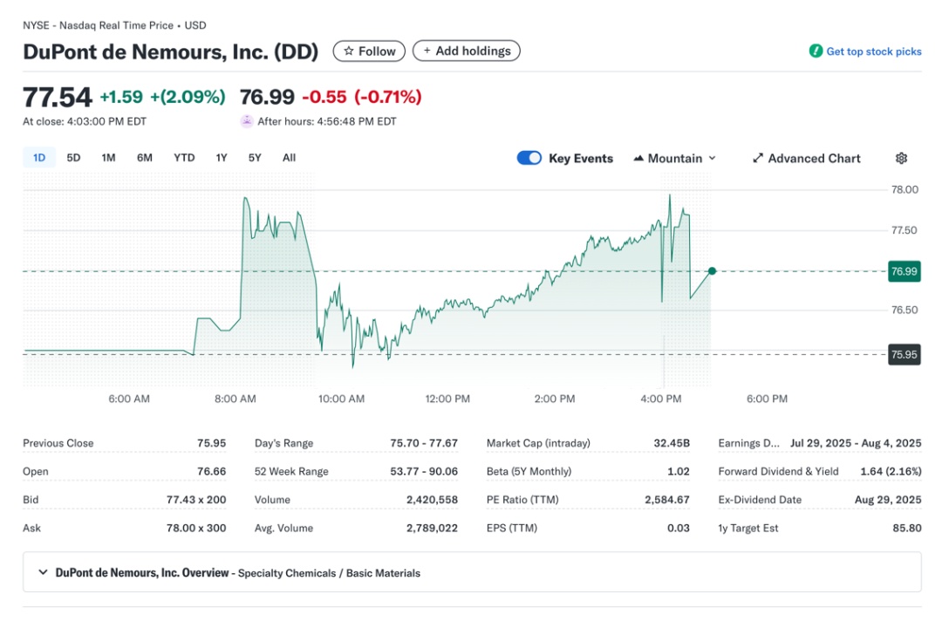
Task: Click the 76.99 current price marker dot
Action: tap(712, 271)
